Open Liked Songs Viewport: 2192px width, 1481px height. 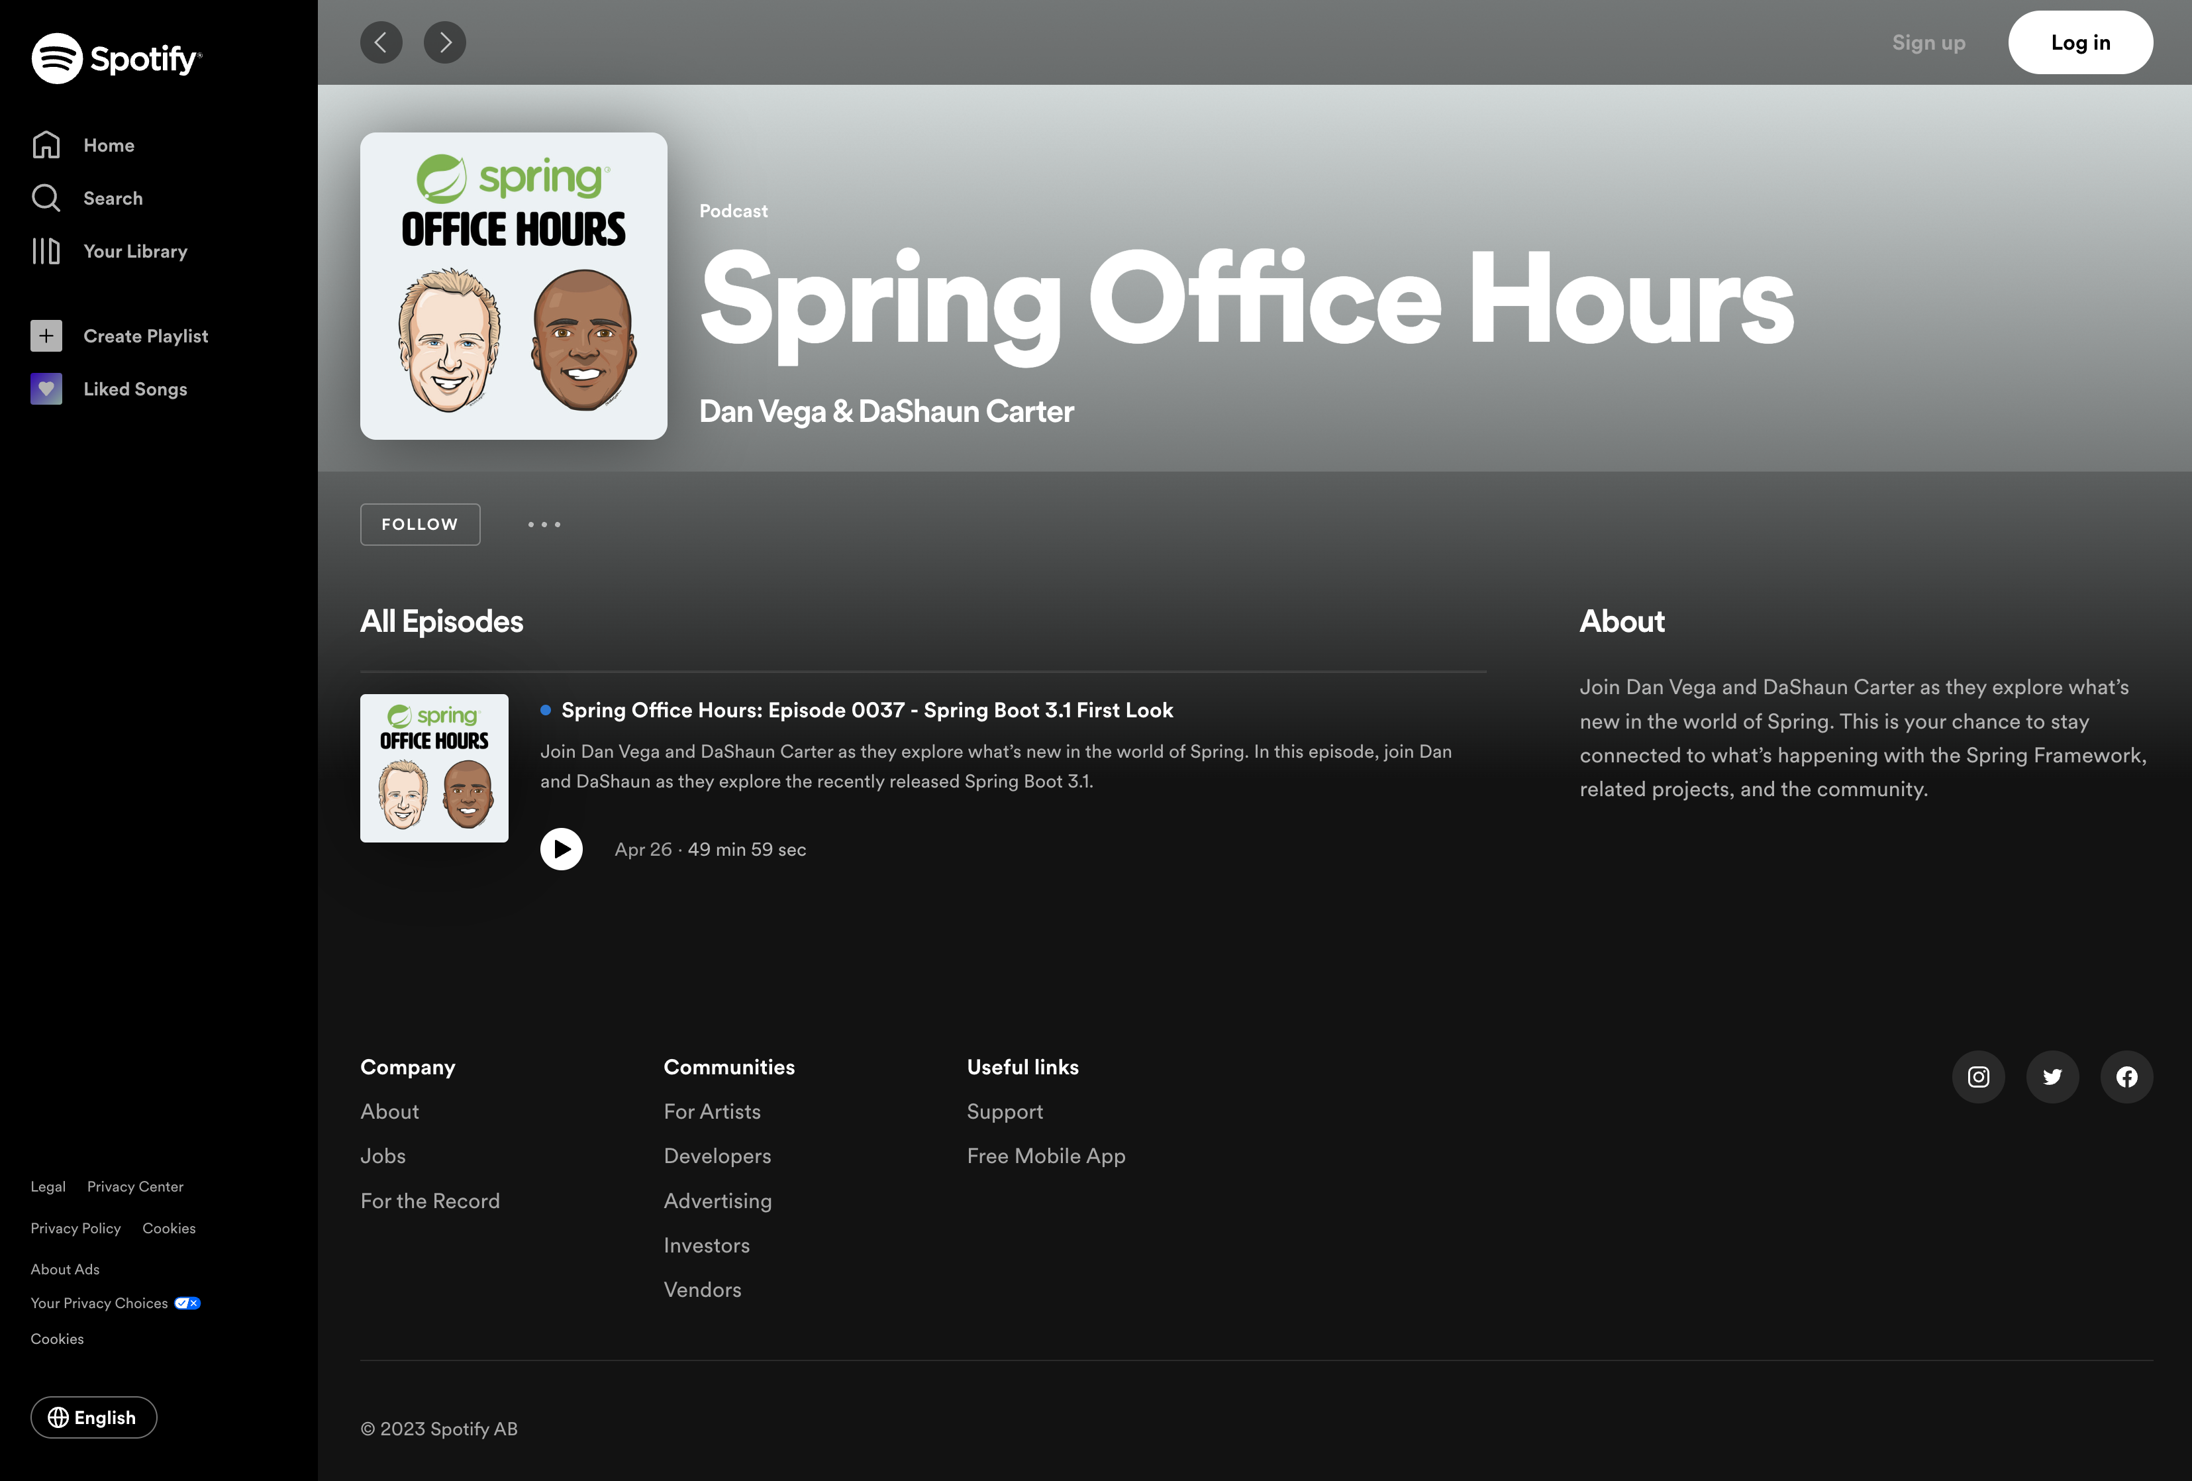(x=135, y=387)
